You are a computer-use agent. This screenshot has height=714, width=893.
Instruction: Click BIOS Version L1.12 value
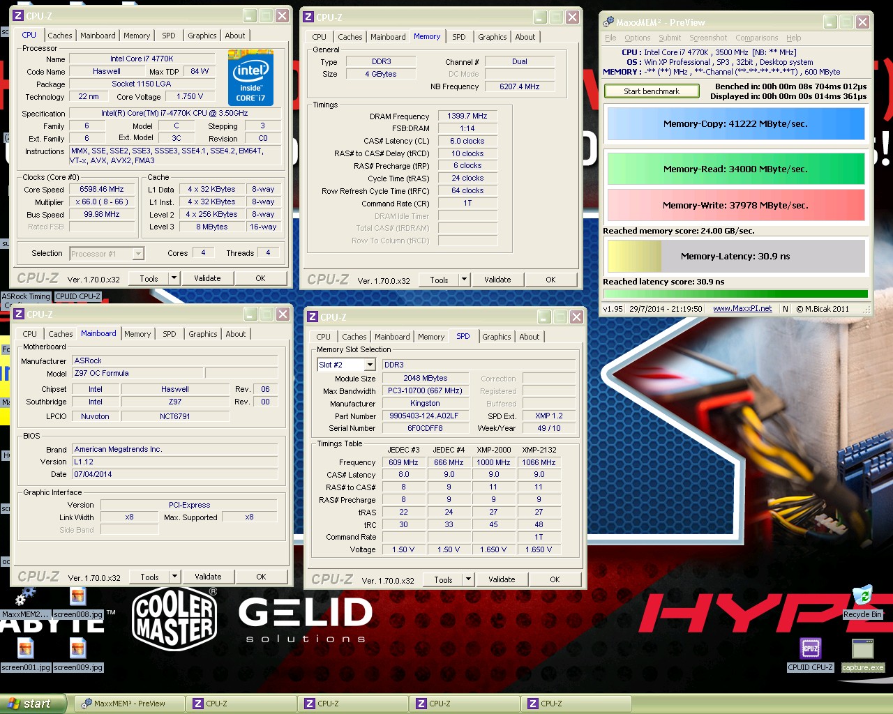[x=175, y=462]
